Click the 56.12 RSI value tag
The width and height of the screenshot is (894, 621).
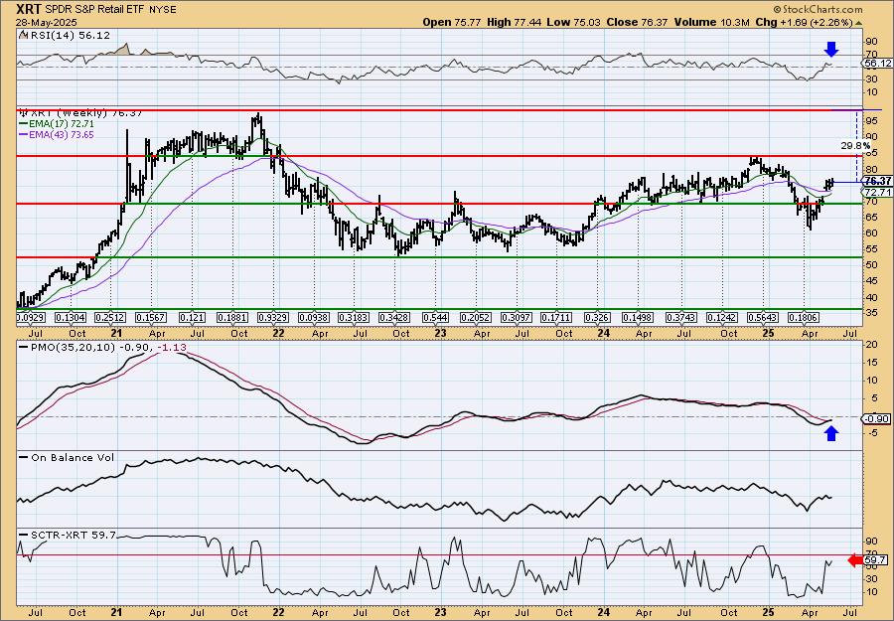click(x=878, y=64)
